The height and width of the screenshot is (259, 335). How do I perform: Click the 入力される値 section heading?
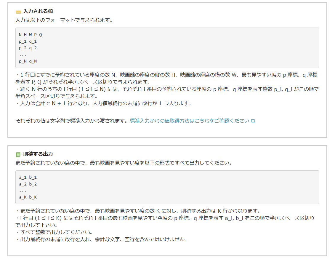38,12
